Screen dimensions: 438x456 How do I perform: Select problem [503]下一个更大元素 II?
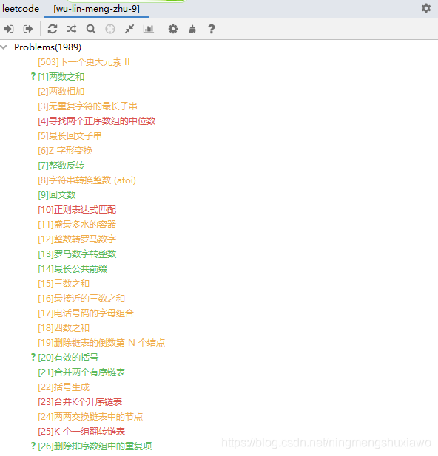point(84,62)
